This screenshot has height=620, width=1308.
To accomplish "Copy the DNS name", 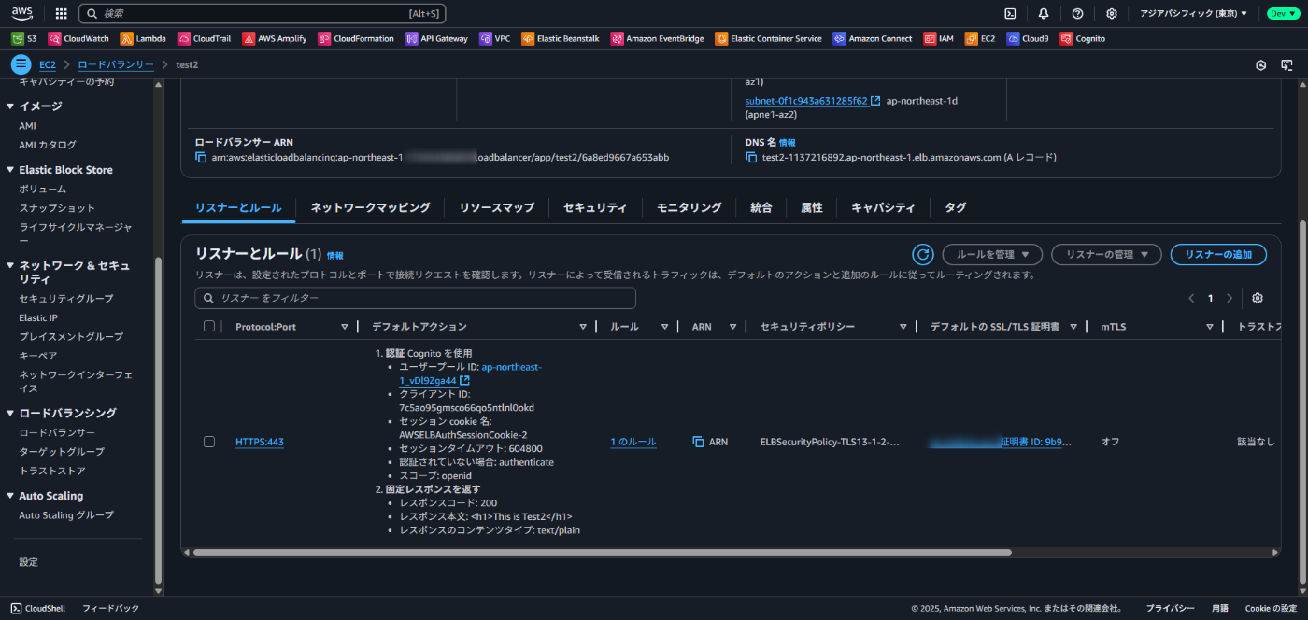I will (751, 157).
